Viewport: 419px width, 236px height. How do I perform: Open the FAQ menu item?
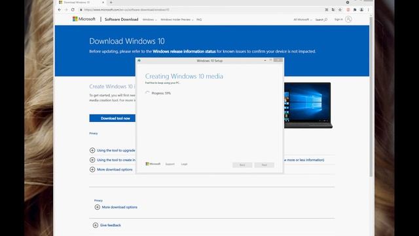click(x=199, y=20)
